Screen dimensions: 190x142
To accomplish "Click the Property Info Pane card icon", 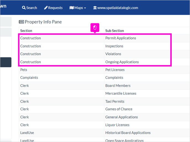I will point(21,22).
